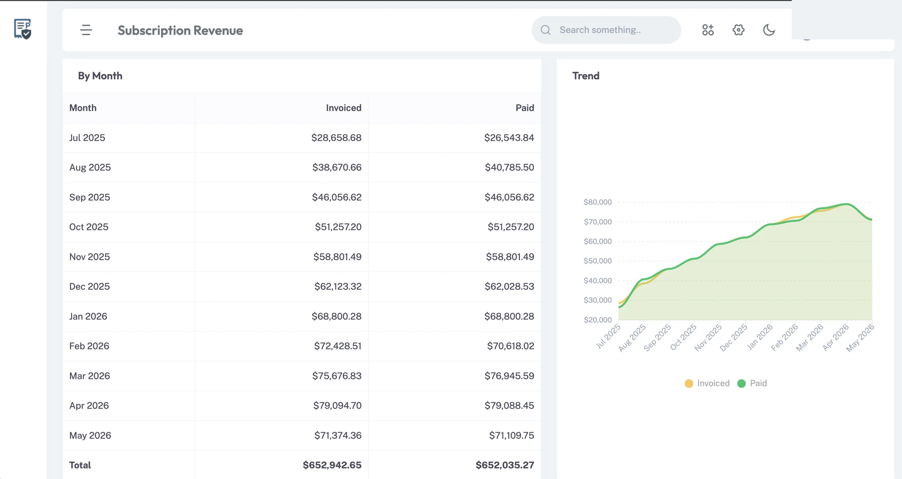Select the Dec 2025 row label
The image size is (902, 479).
point(89,286)
